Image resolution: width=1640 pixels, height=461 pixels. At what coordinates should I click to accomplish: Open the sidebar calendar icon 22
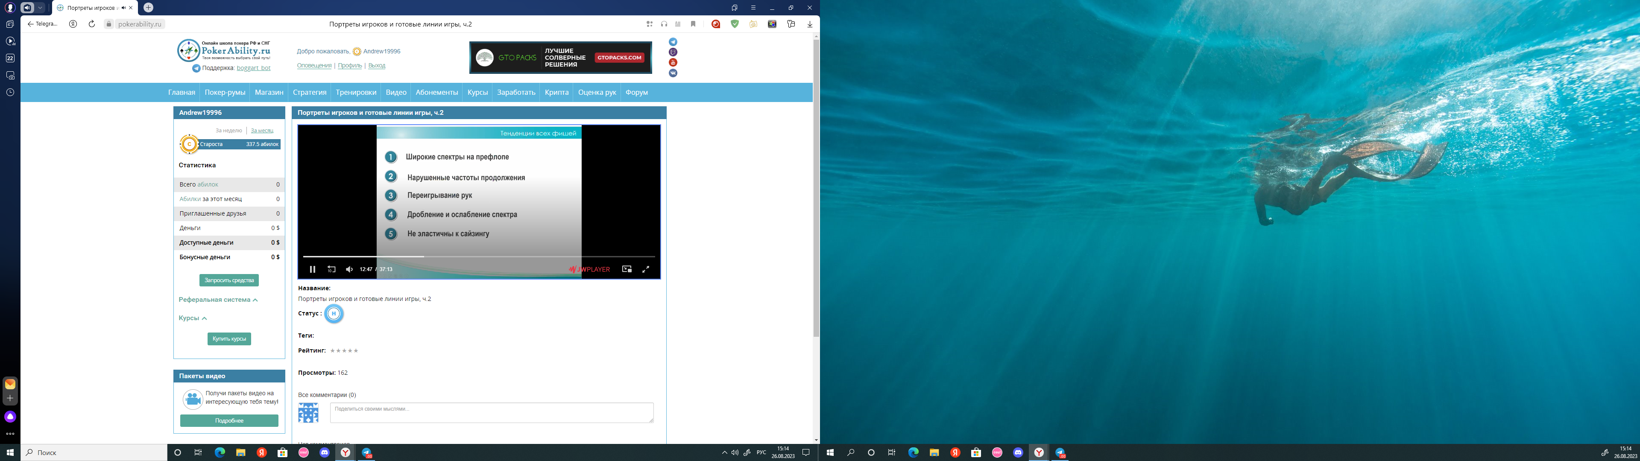pyautogui.click(x=9, y=58)
